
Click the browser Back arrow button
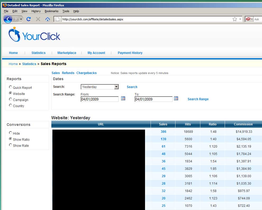pyautogui.click(x=8, y=19)
